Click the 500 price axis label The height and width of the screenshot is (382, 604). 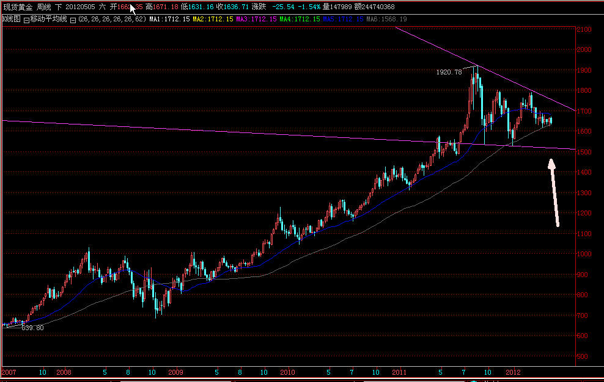(582, 356)
